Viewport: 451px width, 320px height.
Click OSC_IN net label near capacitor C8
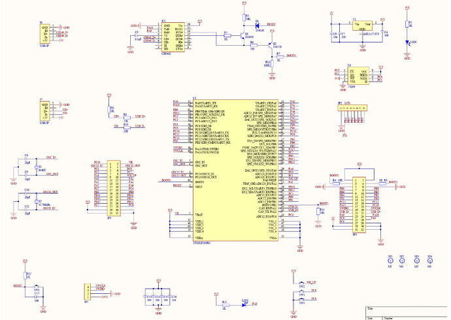point(51,157)
